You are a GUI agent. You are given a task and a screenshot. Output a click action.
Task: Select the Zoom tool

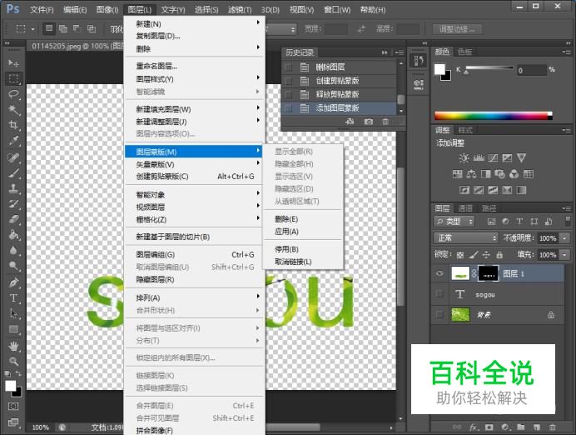(x=13, y=361)
